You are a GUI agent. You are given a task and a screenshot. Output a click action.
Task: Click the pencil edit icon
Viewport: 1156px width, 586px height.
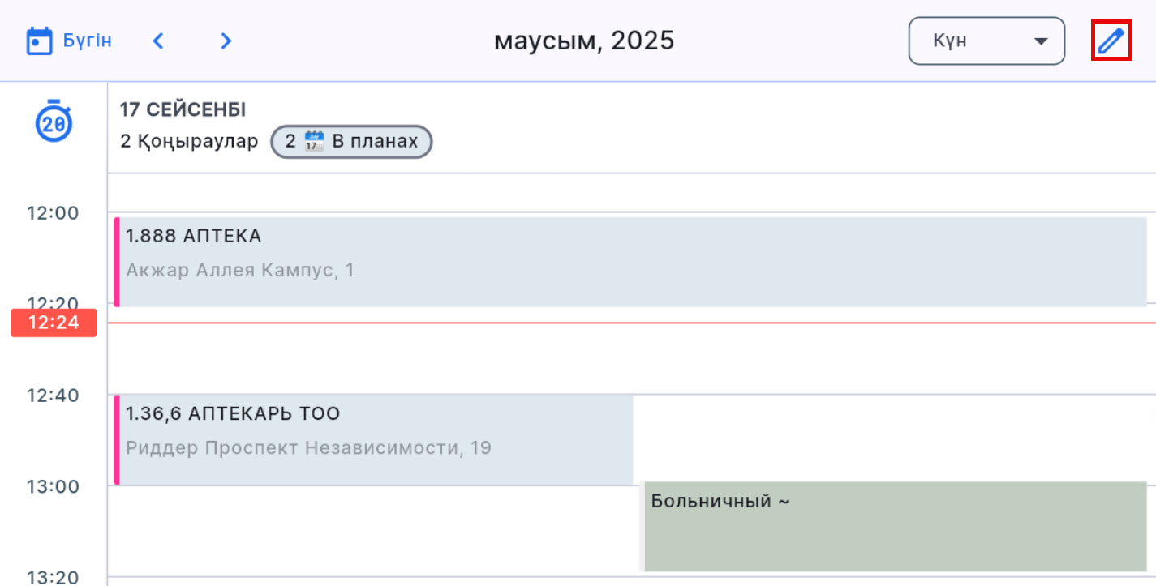(1111, 41)
